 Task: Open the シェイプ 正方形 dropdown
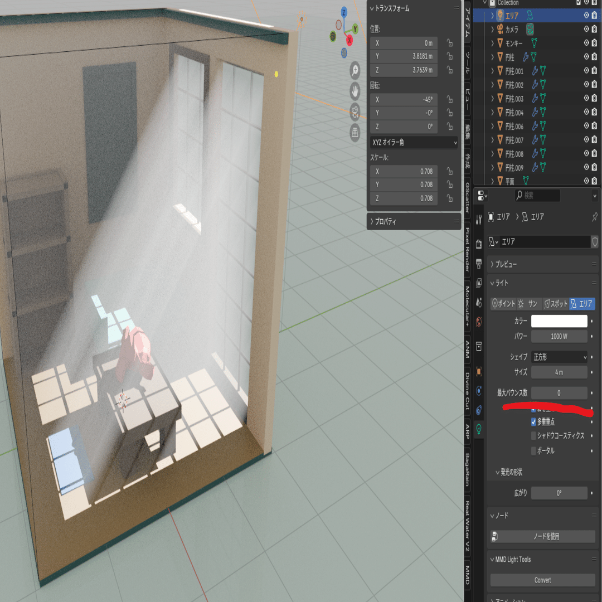(559, 357)
